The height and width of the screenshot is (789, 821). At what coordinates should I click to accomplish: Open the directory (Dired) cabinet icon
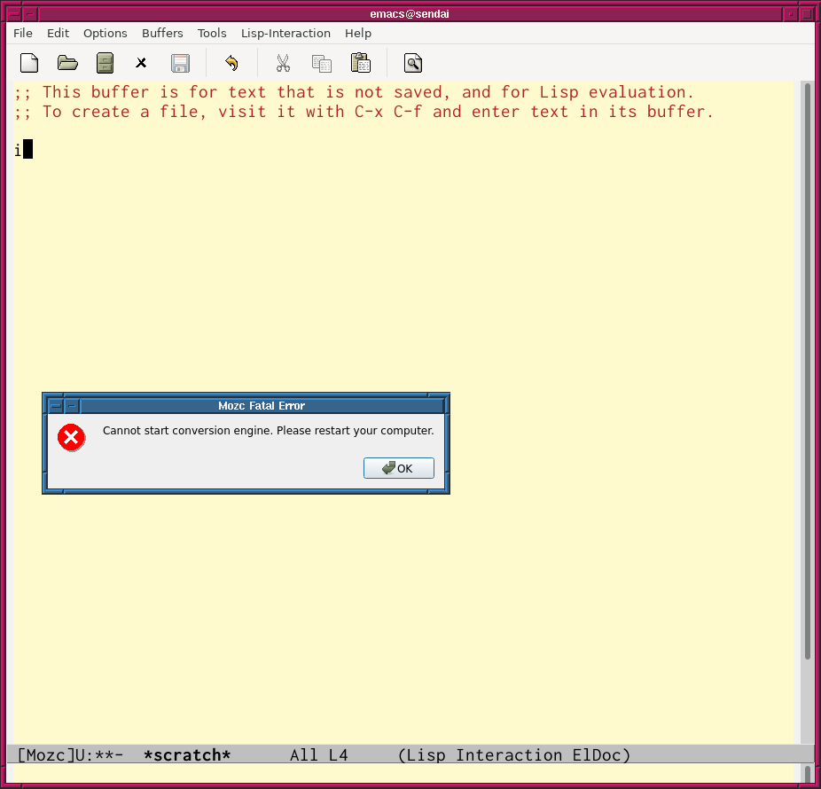point(105,63)
